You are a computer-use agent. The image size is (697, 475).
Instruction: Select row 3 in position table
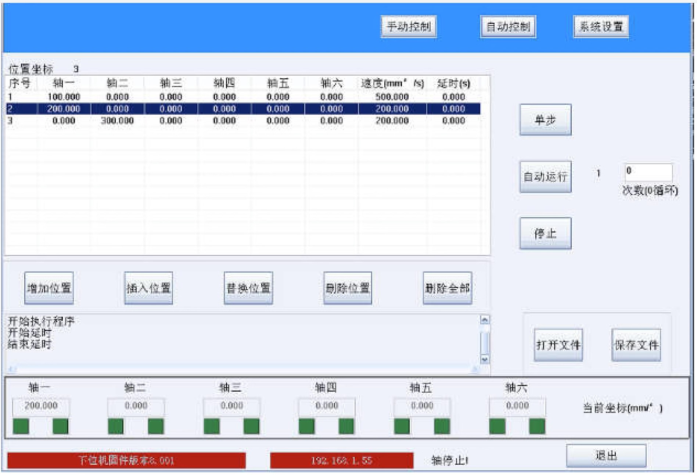coord(243,120)
